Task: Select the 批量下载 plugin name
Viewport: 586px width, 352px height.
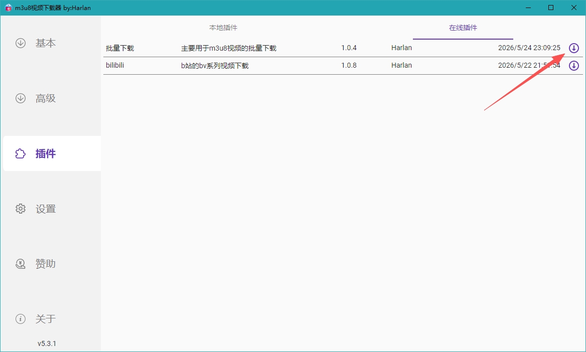Action: [120, 48]
